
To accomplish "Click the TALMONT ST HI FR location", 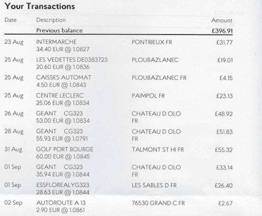I will [x=157, y=149].
